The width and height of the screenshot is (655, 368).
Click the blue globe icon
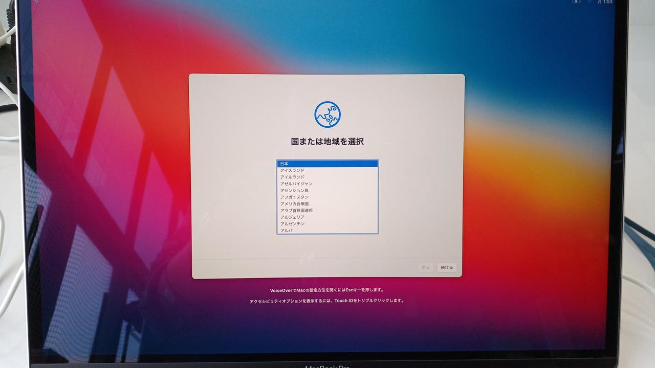click(327, 114)
